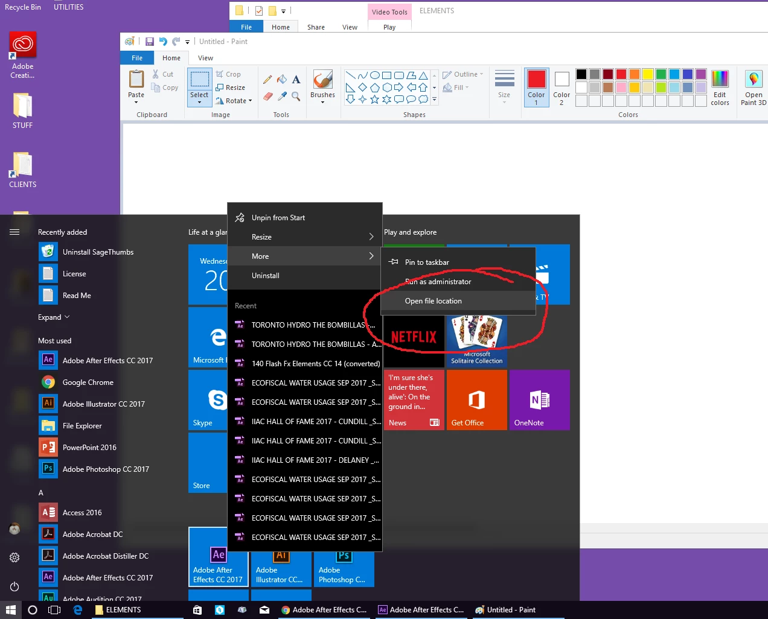The height and width of the screenshot is (619, 768).
Task: Open the Mail icon on taskbar
Action: [x=264, y=610]
